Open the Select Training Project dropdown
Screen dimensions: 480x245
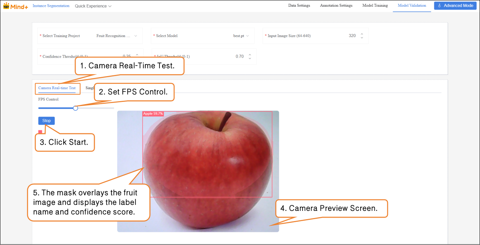116,36
